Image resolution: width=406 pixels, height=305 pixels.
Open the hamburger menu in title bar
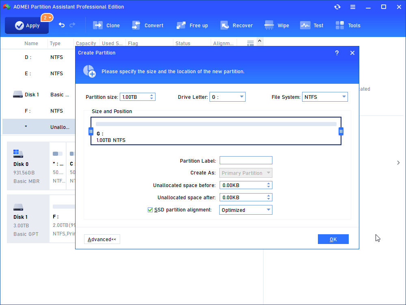click(x=353, y=7)
